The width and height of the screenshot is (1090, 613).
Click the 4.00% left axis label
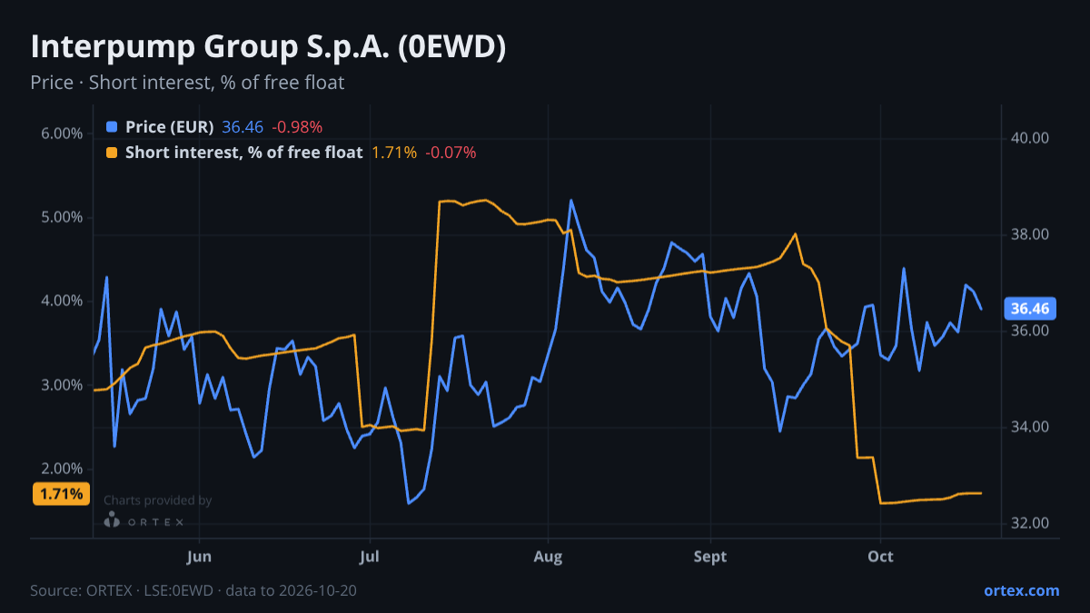pos(62,302)
